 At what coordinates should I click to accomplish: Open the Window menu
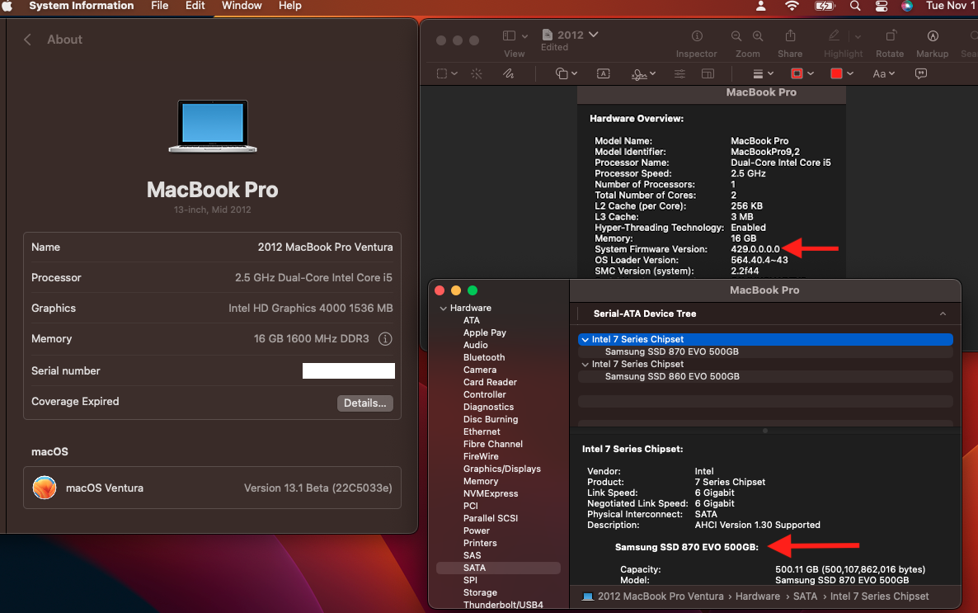coord(242,6)
